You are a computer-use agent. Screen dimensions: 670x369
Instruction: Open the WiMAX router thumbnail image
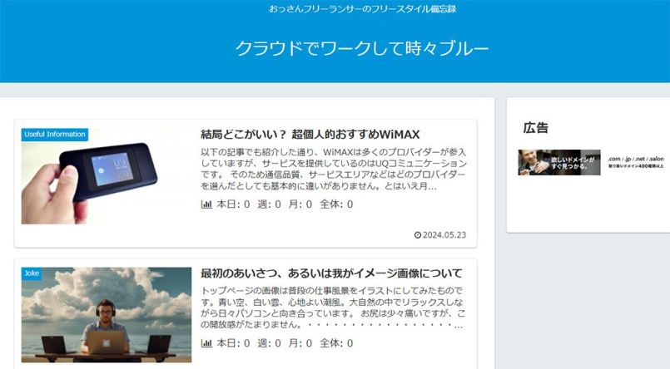click(x=107, y=176)
